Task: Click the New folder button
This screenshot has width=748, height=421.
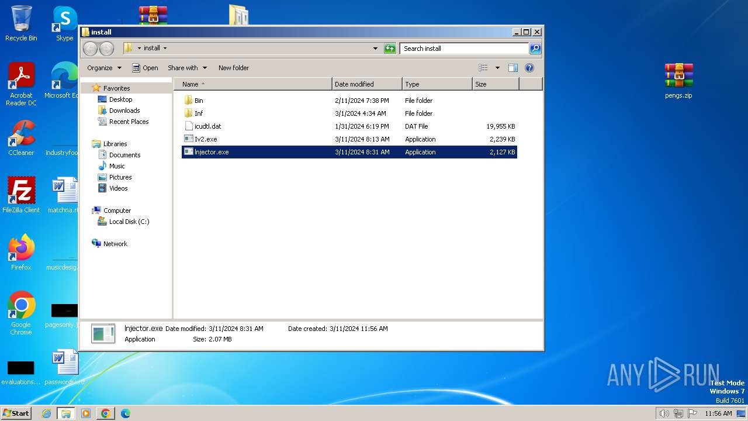Action: (234, 68)
